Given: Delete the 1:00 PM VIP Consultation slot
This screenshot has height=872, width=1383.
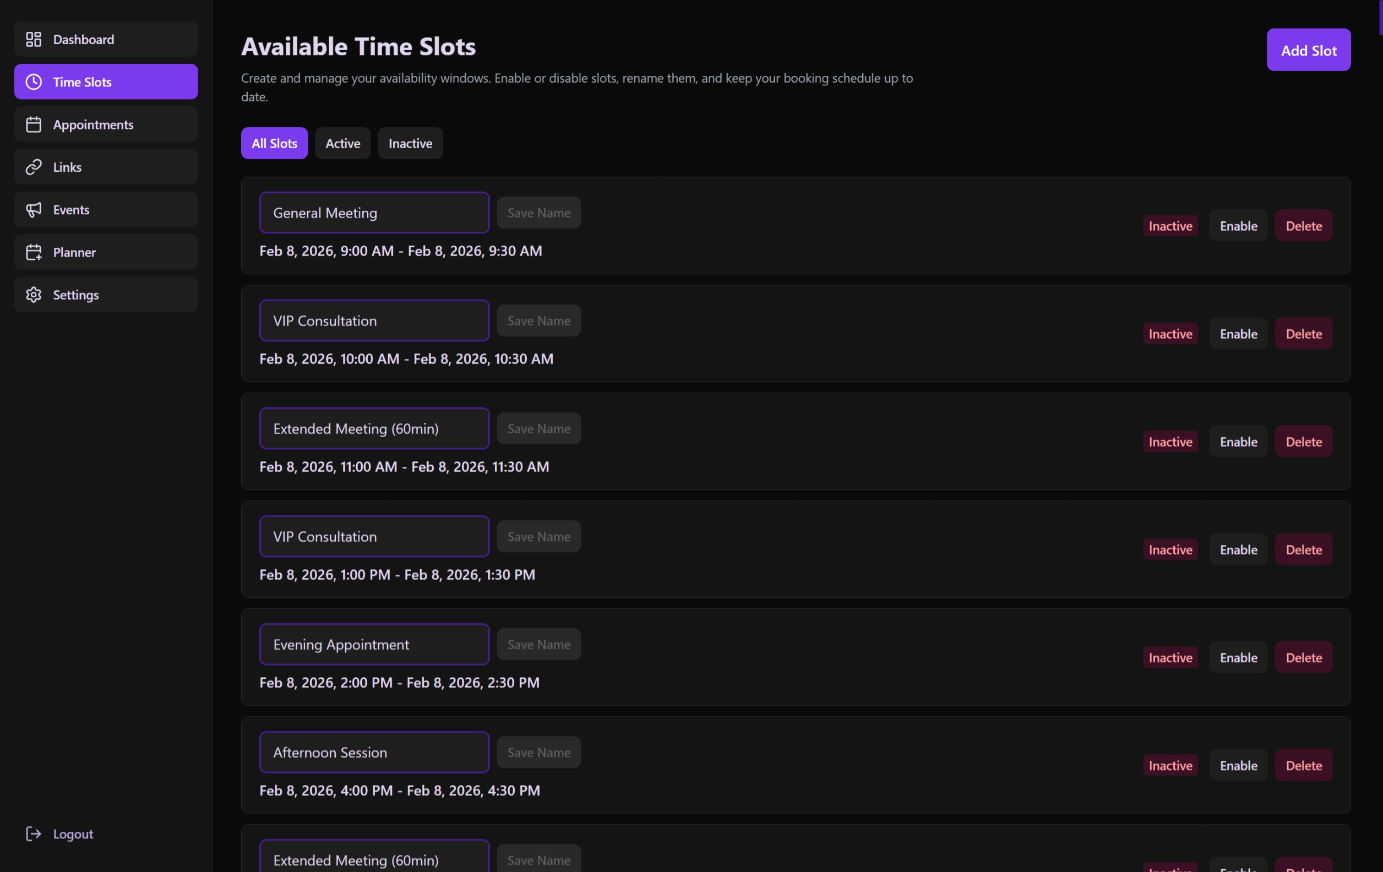Looking at the screenshot, I should point(1303,549).
